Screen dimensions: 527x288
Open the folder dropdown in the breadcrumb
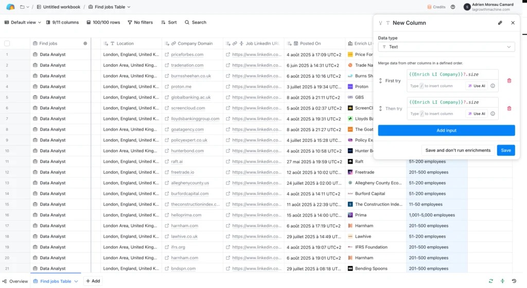coord(25,7)
